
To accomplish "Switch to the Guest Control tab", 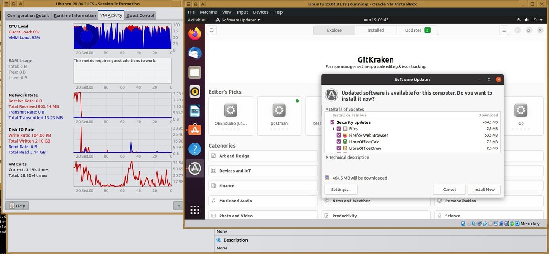I will (140, 16).
